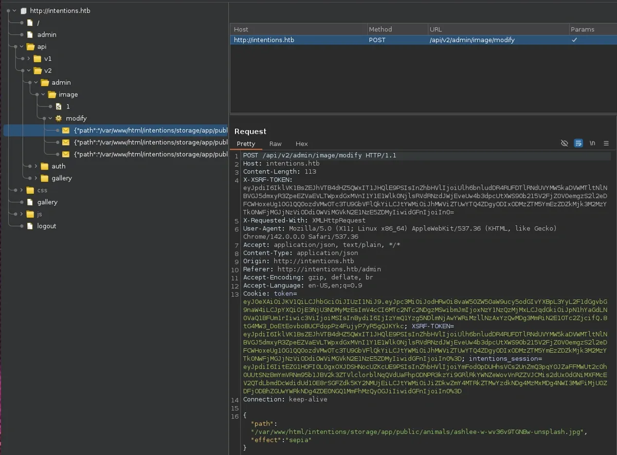Expand the gallery folder chevron under v2
Screen dimensions: 617x455
(x=36, y=178)
